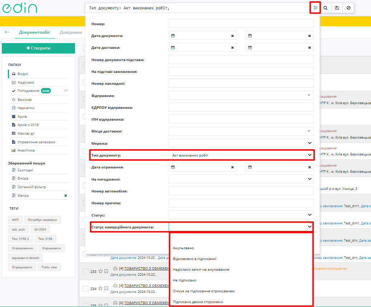
Task: Open the filter settings icon in the toolbar
Action: (315, 8)
